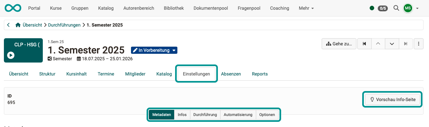Open Coaching in top navigation
The image size is (429, 127).
point(280,8)
